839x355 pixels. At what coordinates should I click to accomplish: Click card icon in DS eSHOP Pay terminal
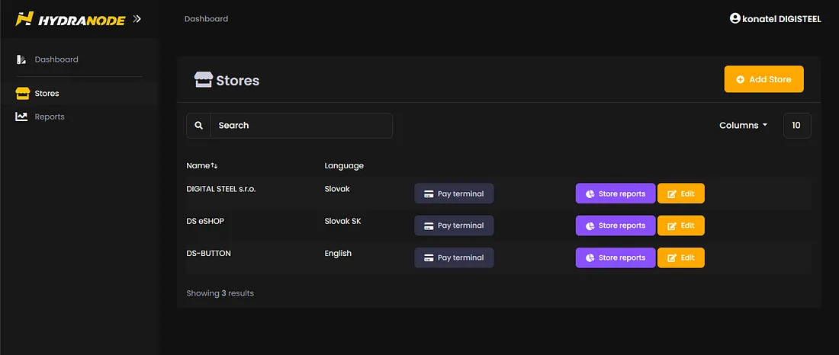point(429,225)
